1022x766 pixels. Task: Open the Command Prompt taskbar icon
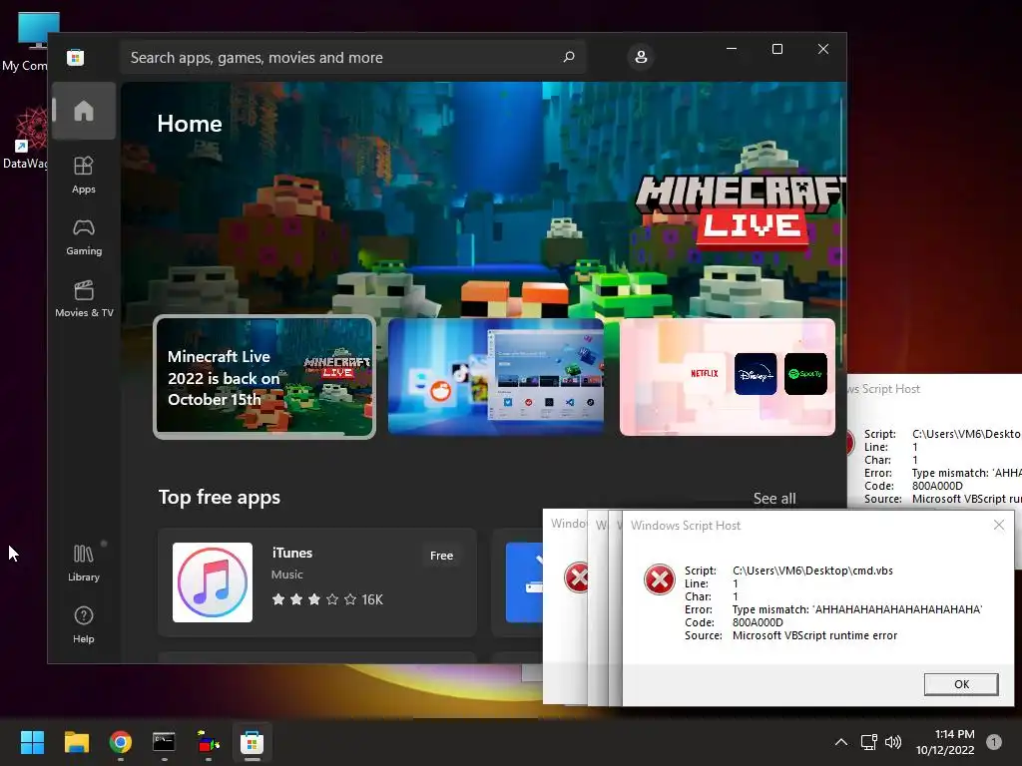164,742
